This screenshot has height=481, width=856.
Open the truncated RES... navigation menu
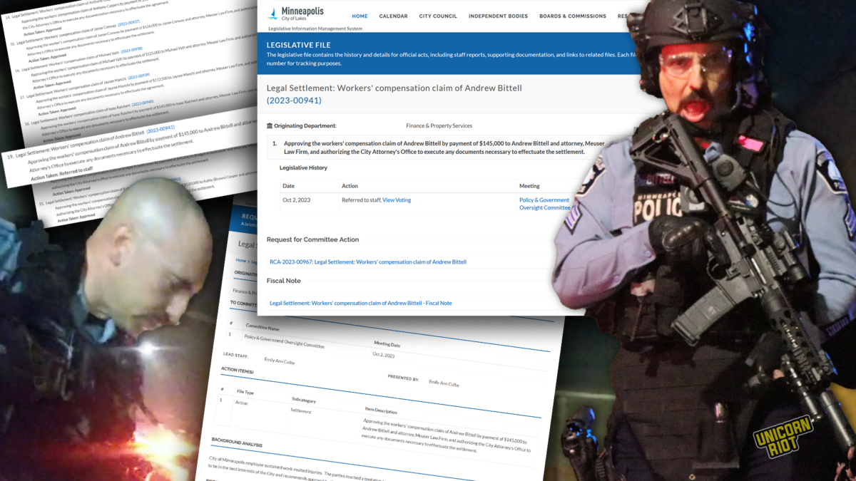coord(623,16)
